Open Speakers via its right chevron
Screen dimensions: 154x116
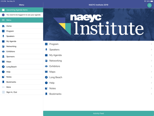coord(151,50)
